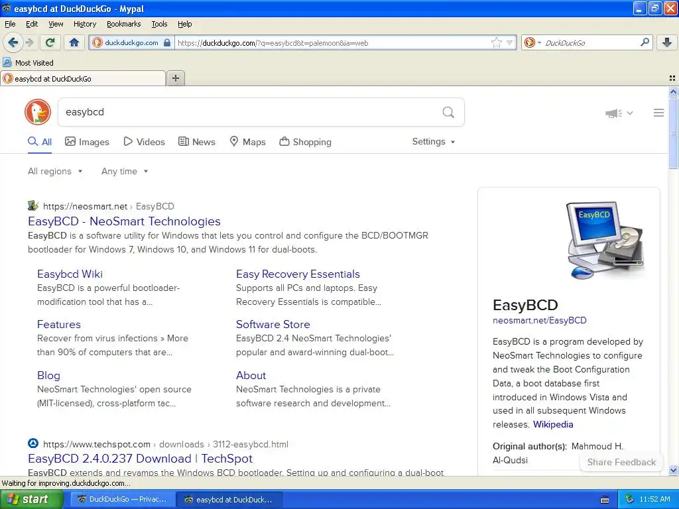Click the neosmart.net favicon beside result URL
The height and width of the screenshot is (509, 679).
tap(33, 205)
